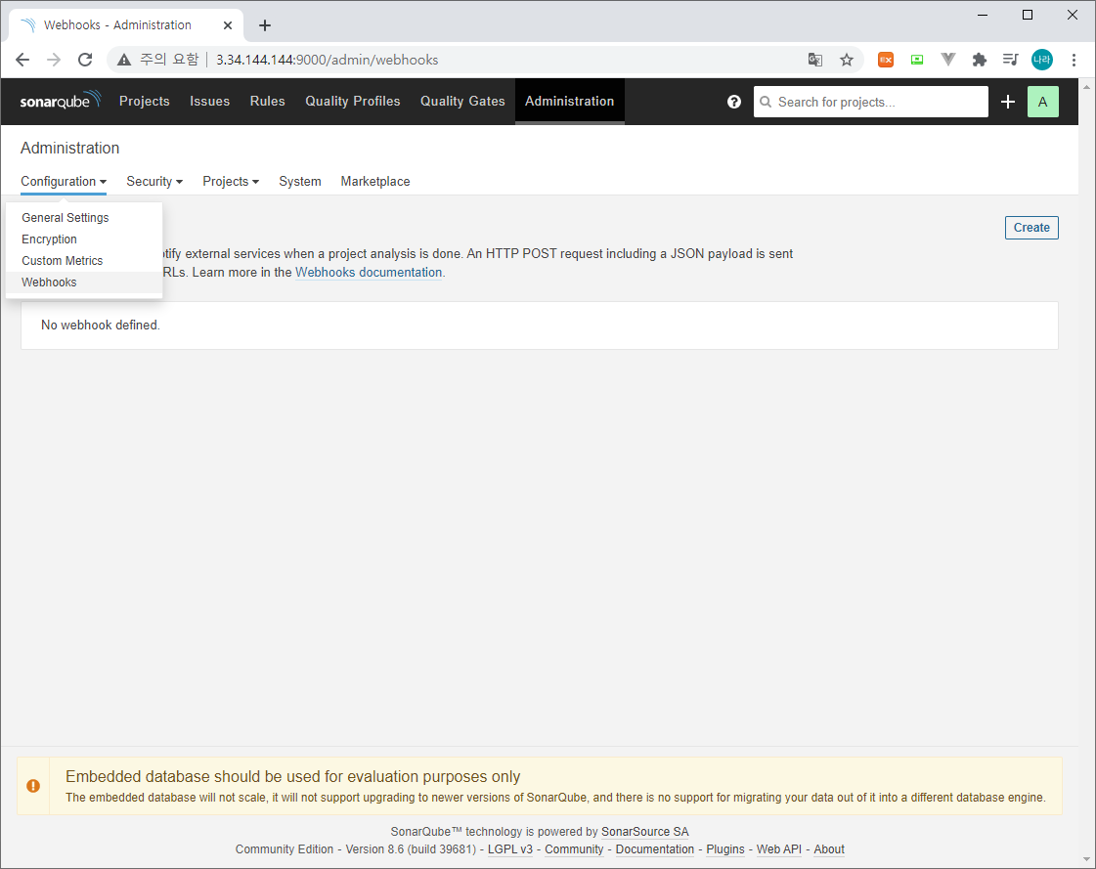Open the About footer link

(x=829, y=848)
